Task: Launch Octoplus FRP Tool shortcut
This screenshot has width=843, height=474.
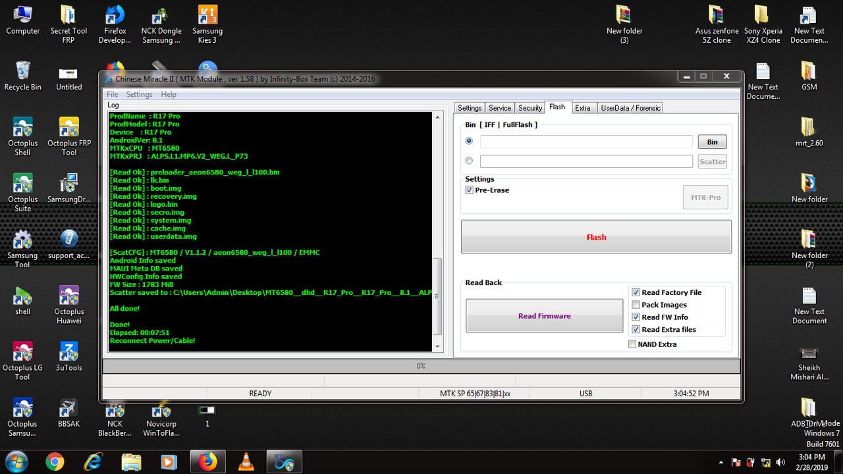Action: [69, 136]
